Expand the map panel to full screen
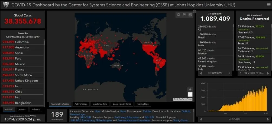This screenshot has height=124, width=272. (194, 11)
